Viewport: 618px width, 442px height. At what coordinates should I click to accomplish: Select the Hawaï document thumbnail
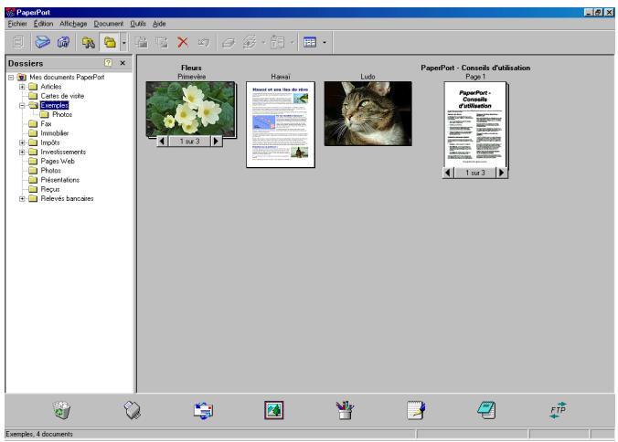click(281, 124)
